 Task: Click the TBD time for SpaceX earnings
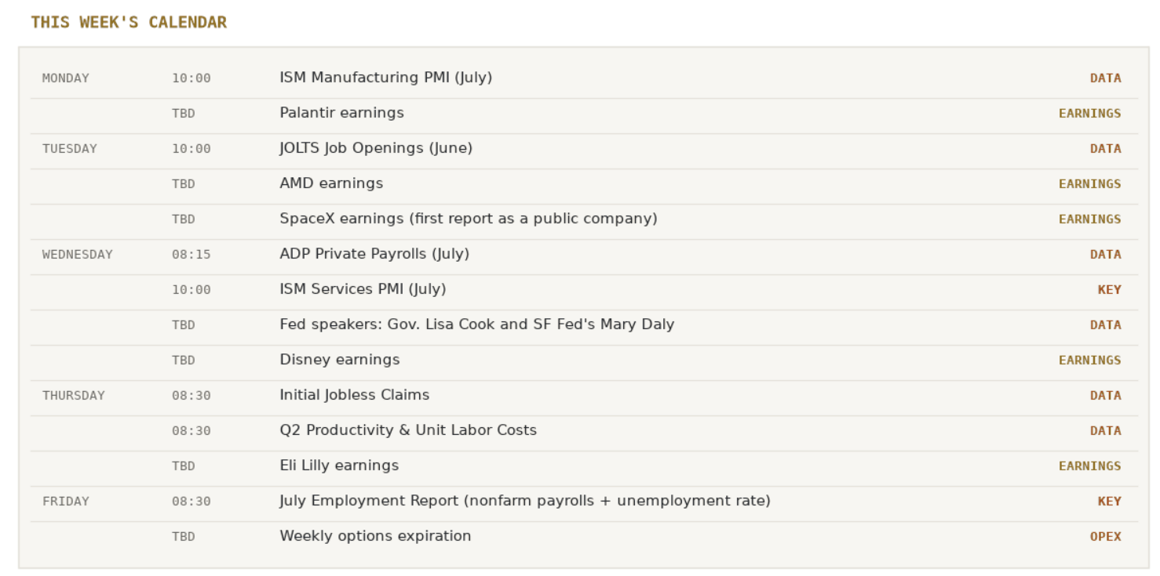click(x=184, y=219)
